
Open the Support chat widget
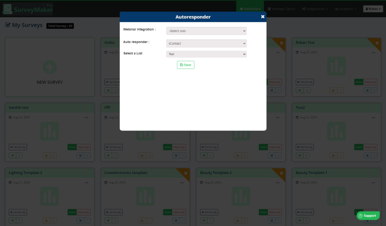368,216
